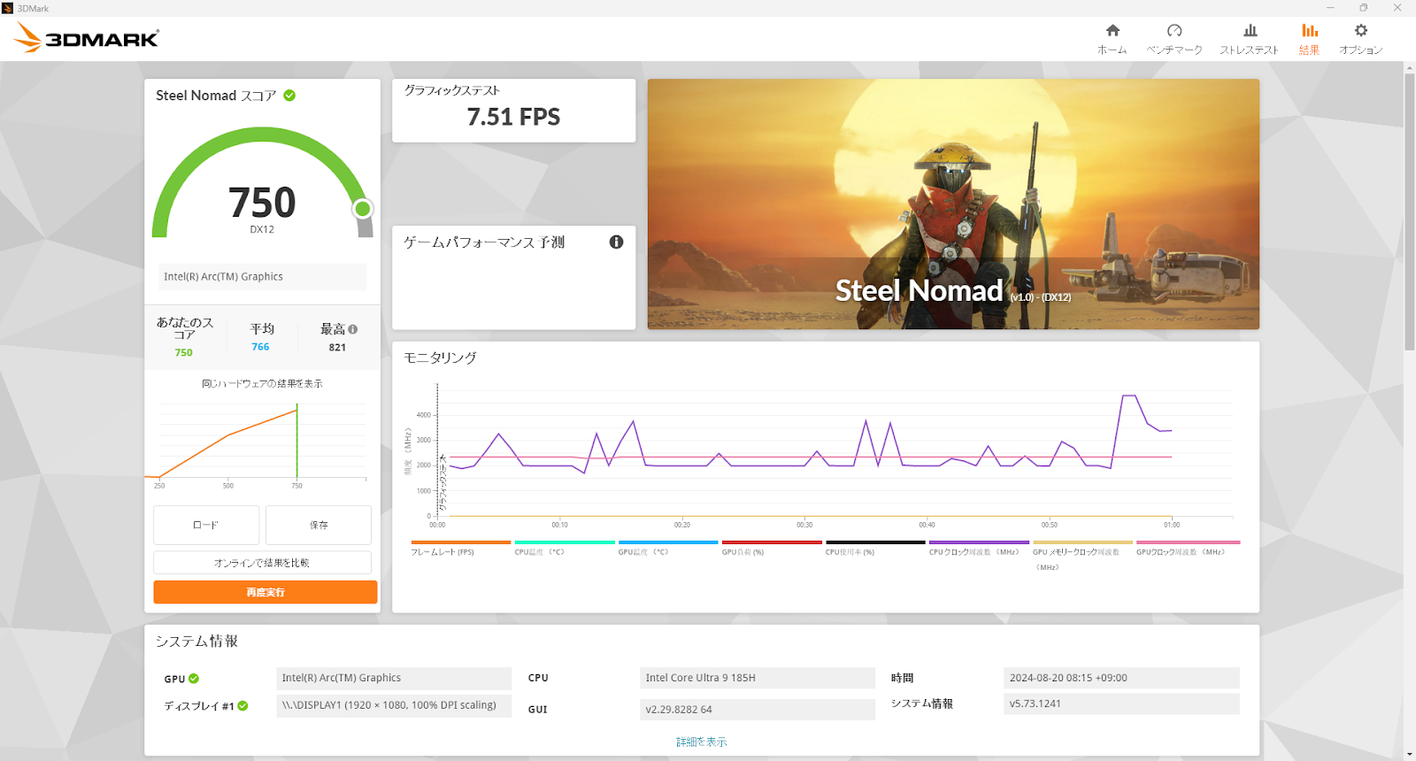The width and height of the screenshot is (1416, 761).
Task: Click the vertical scrollbar thumb
Action: pyautogui.click(x=1410, y=212)
